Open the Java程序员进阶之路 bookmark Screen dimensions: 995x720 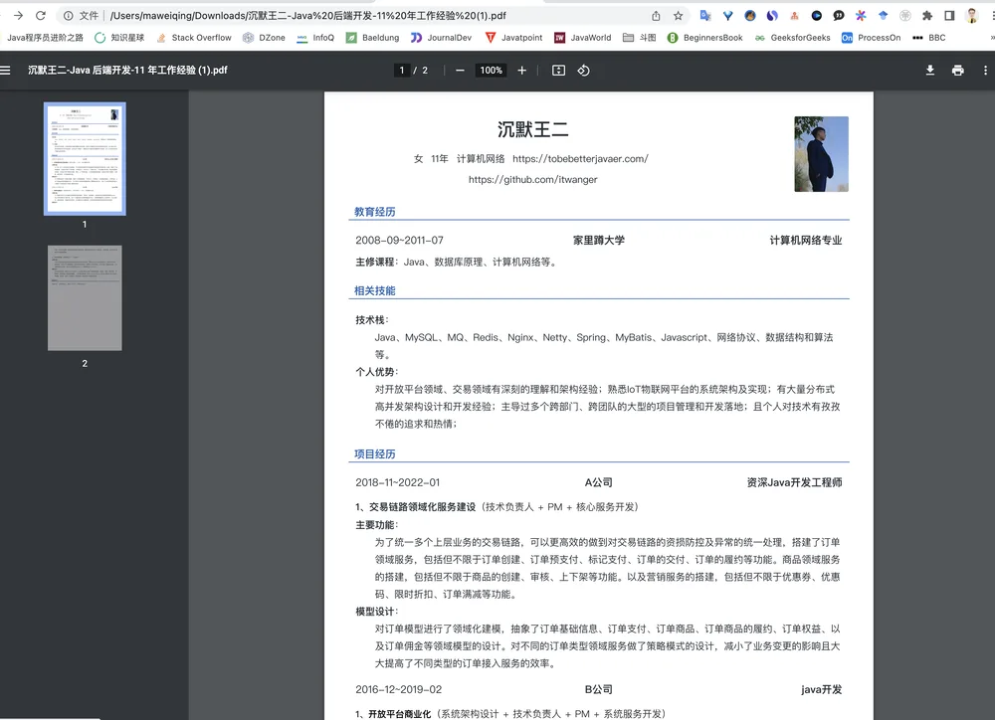[x=45, y=38]
